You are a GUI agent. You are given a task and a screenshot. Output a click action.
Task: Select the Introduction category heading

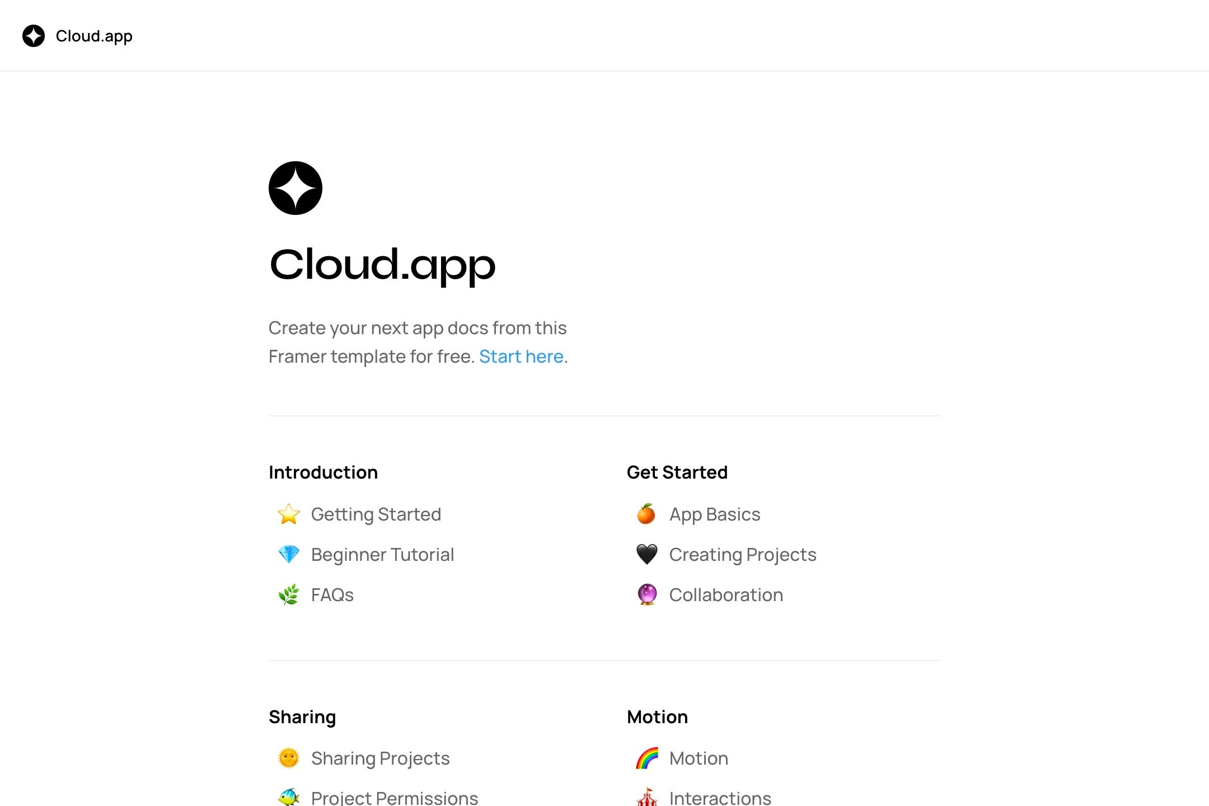point(323,472)
